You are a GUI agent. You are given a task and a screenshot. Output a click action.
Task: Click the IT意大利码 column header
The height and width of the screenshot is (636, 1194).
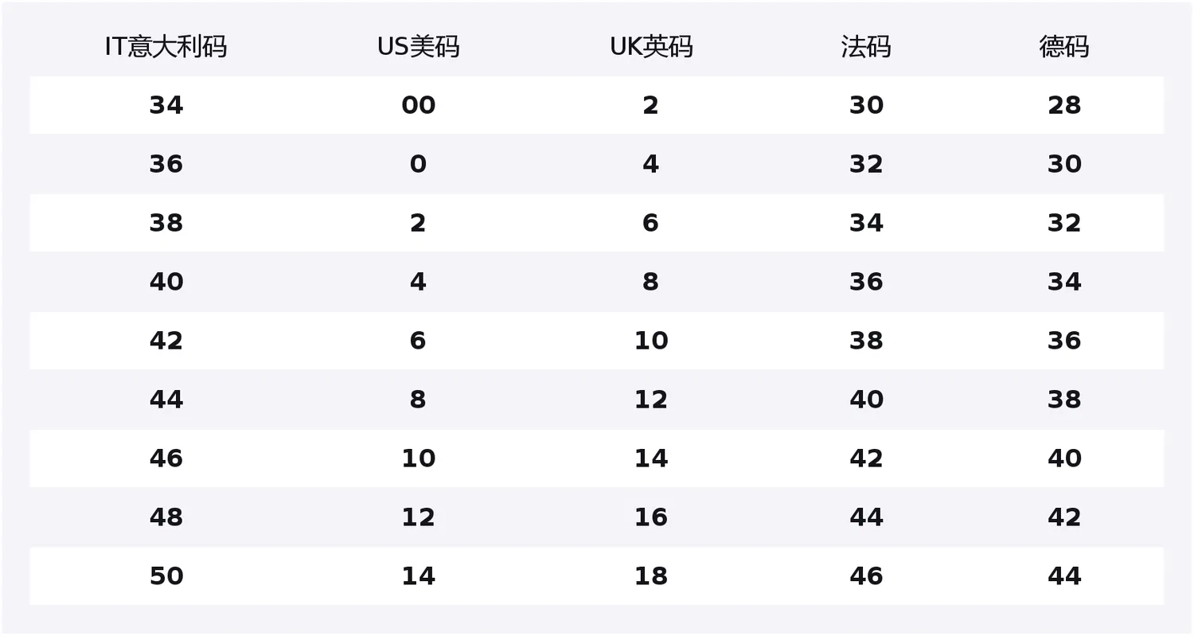(166, 47)
